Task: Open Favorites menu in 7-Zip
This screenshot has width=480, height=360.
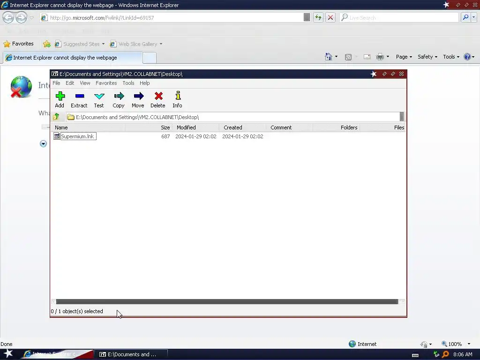Action: tap(106, 83)
